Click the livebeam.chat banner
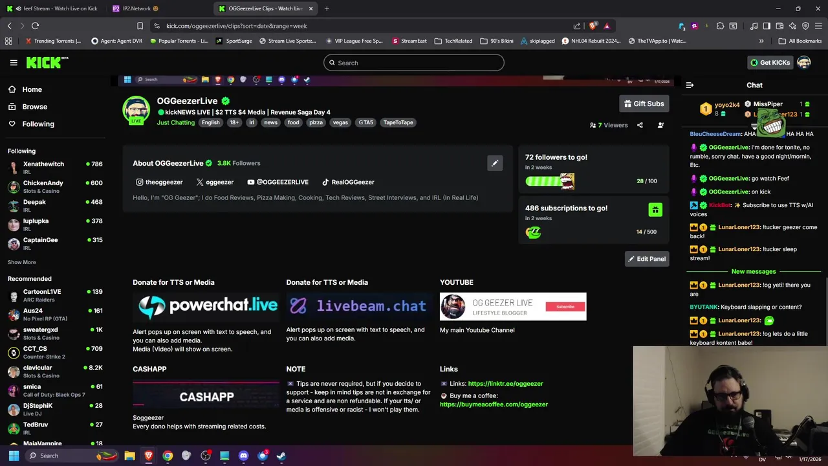Image resolution: width=828 pixels, height=466 pixels. 360,306
